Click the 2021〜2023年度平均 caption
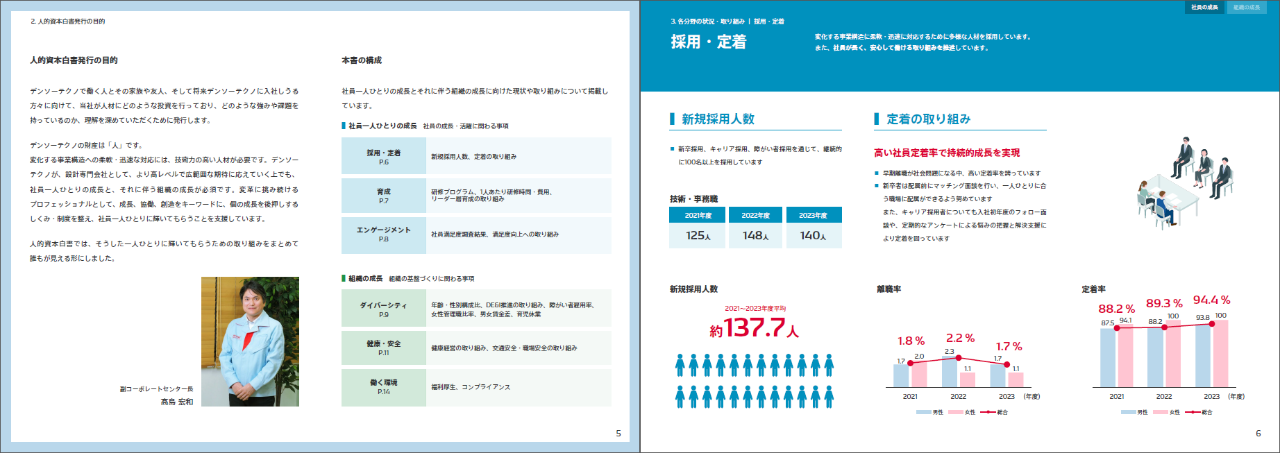1280x453 pixels. coord(755,309)
